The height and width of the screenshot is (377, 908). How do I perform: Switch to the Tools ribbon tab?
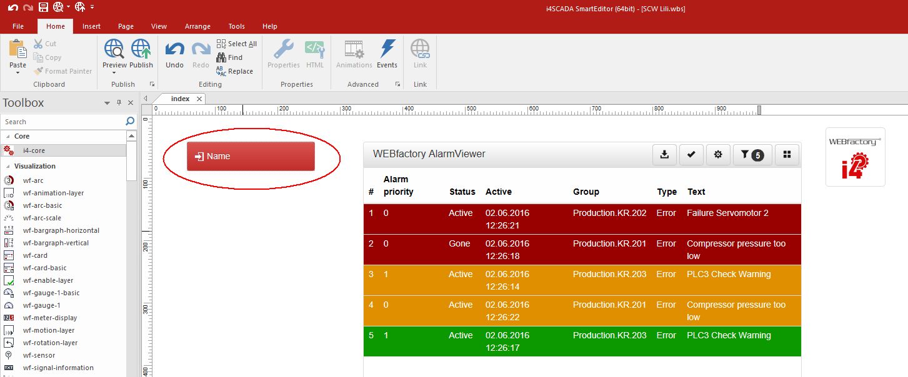pyautogui.click(x=236, y=26)
